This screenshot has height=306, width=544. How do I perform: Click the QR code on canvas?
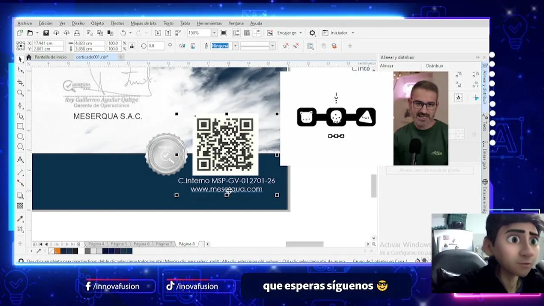pyautogui.click(x=225, y=144)
